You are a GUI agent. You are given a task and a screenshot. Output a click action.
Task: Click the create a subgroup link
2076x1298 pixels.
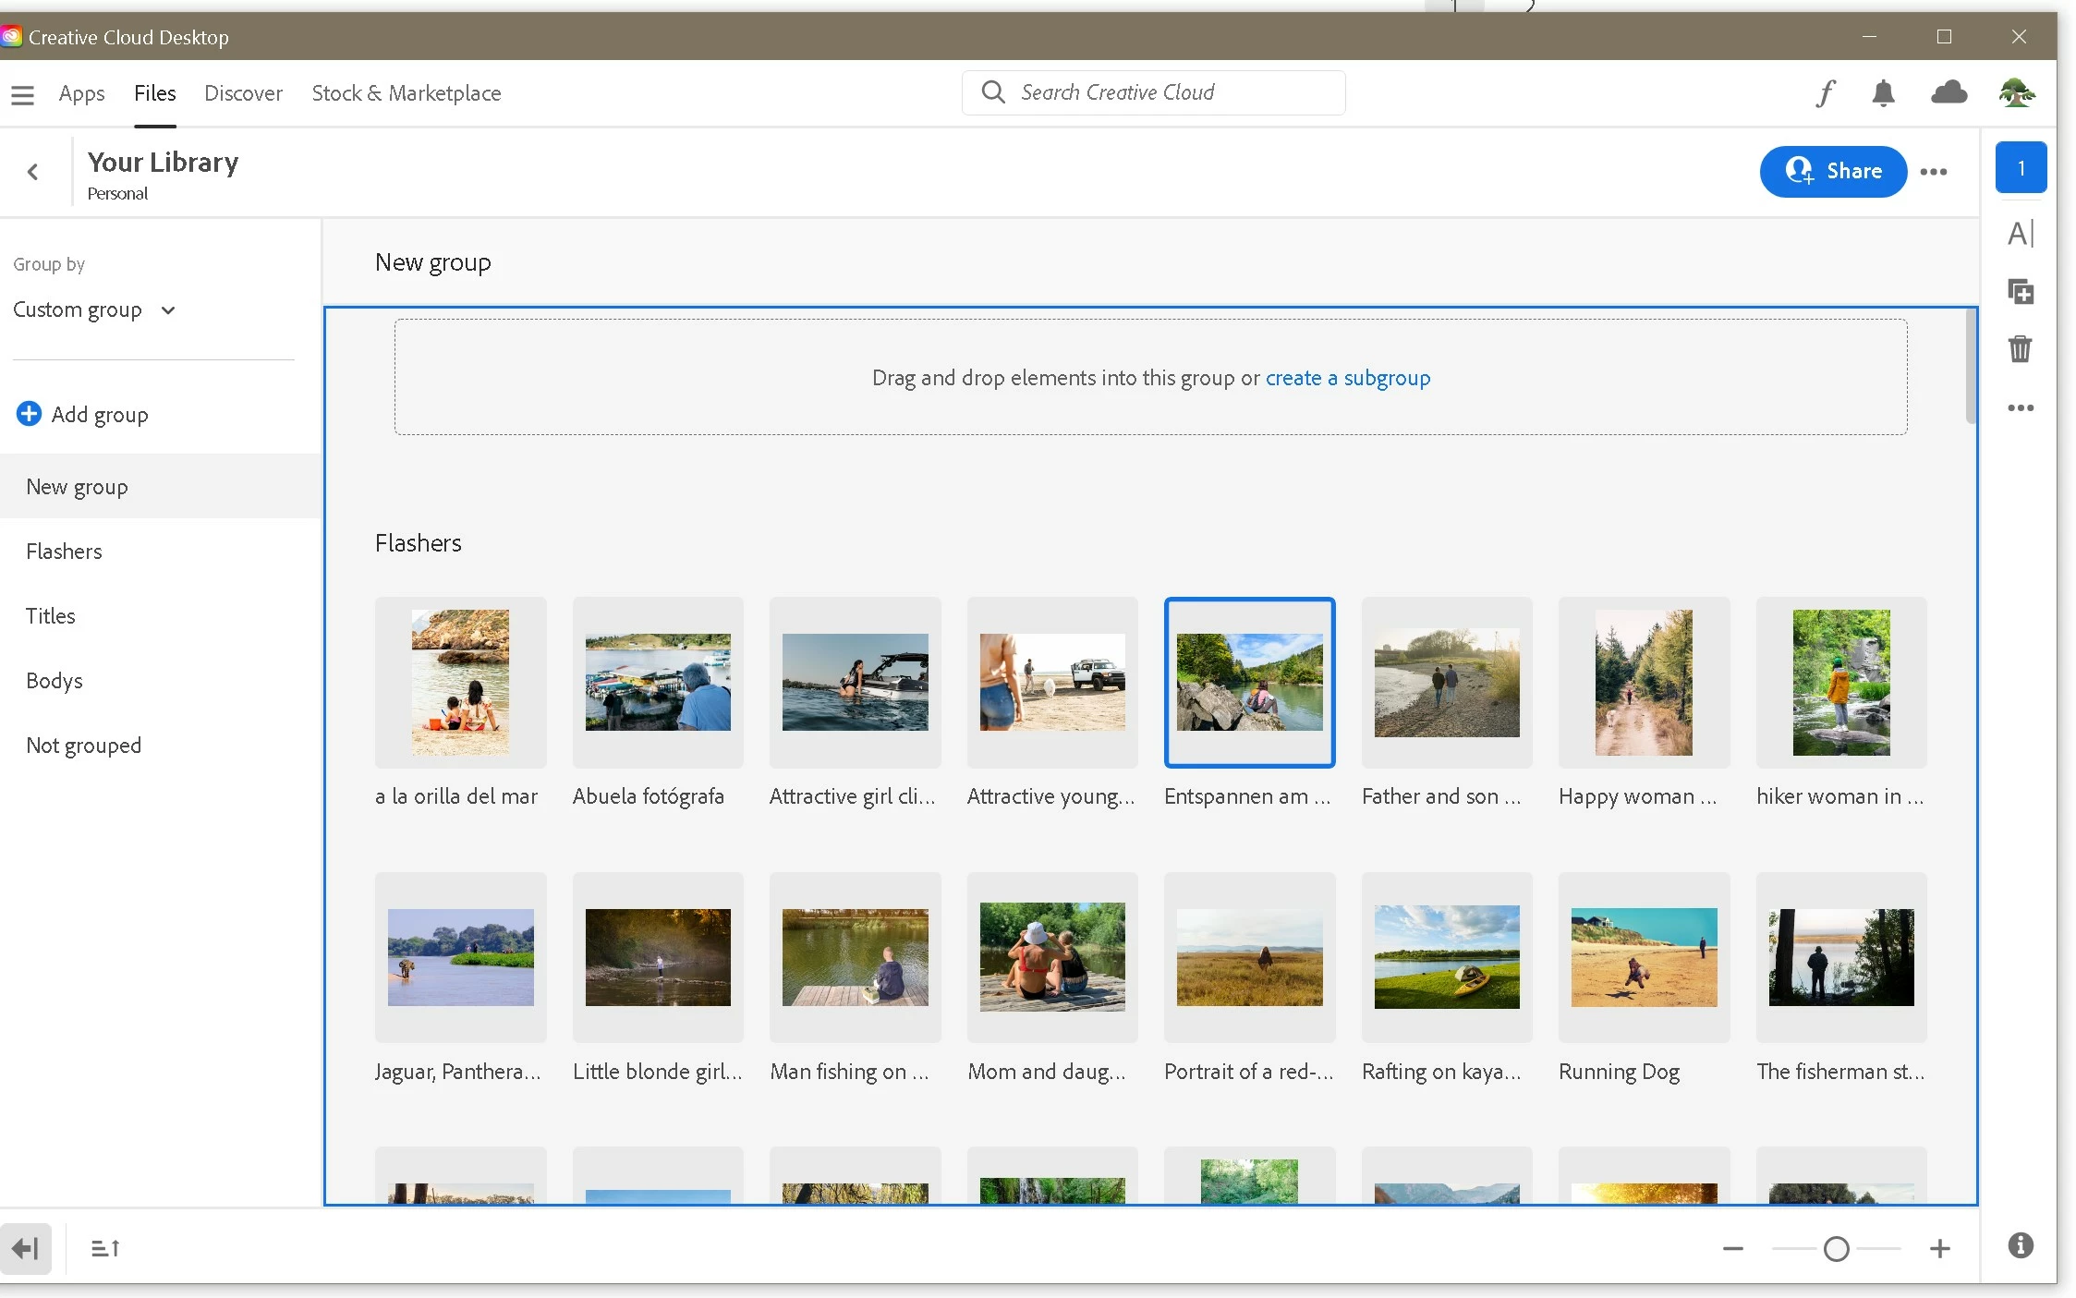pyautogui.click(x=1347, y=378)
